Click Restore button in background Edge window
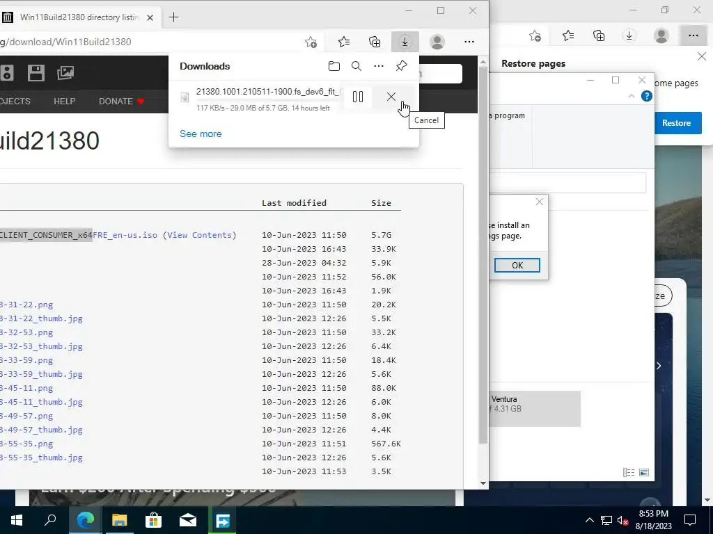 (x=676, y=123)
